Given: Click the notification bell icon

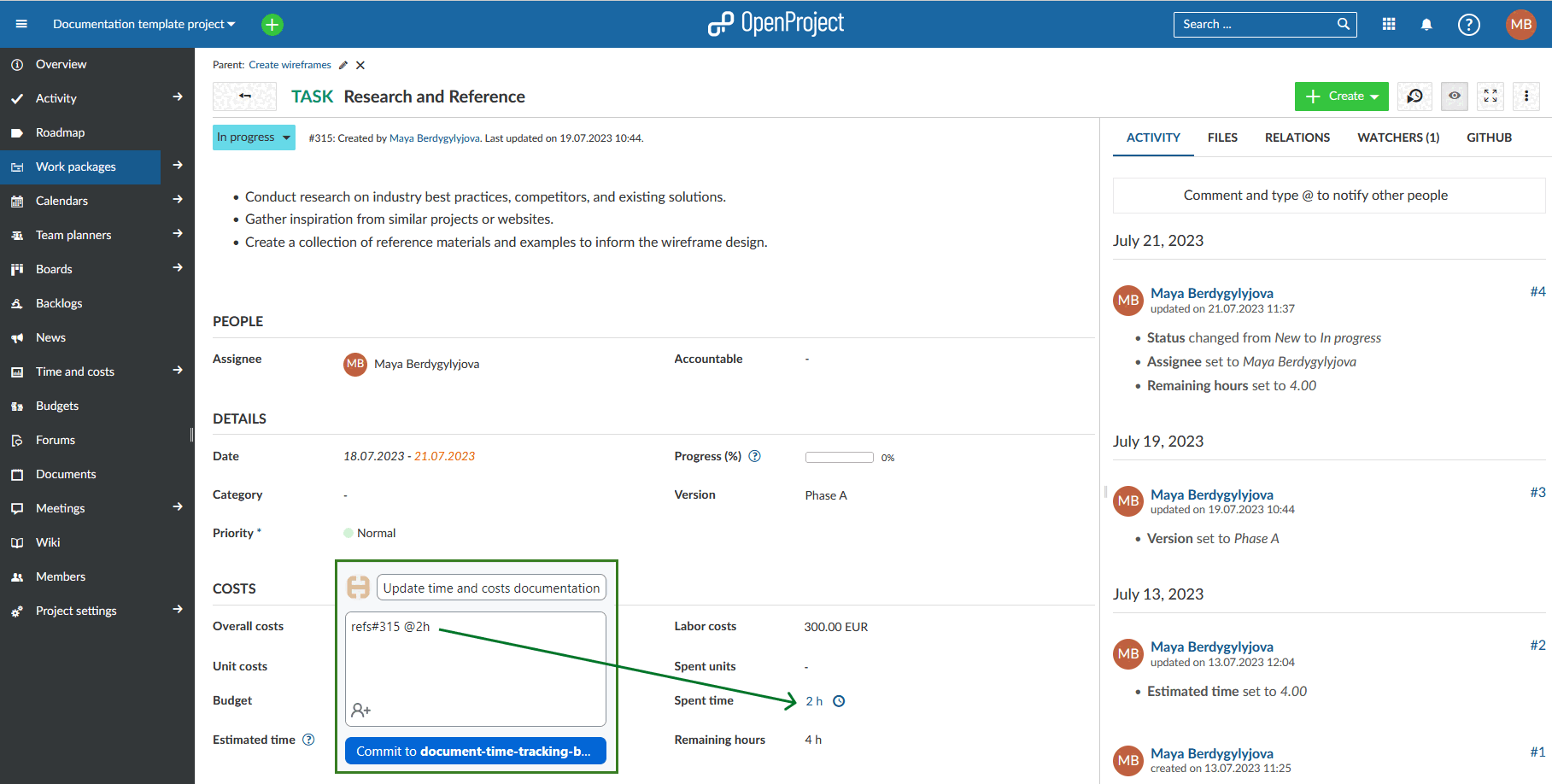Looking at the screenshot, I should click(1426, 25).
